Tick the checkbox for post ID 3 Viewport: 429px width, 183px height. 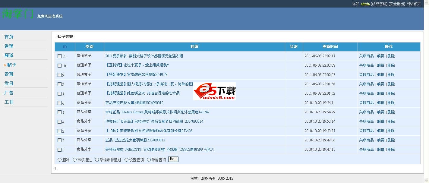[x=59, y=131]
